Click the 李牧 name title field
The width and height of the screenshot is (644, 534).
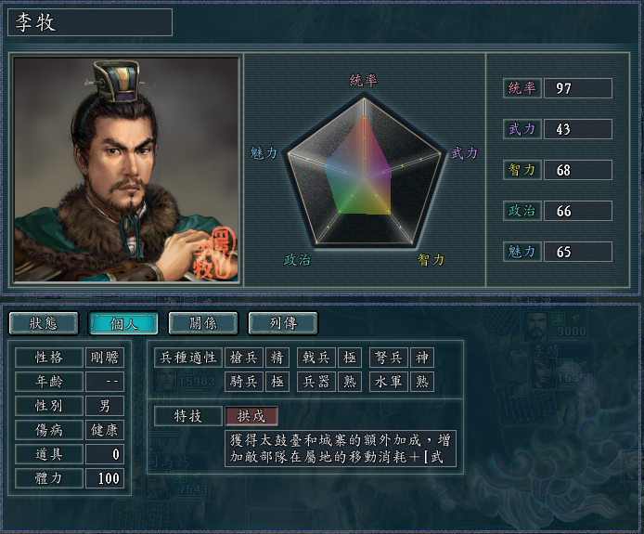coord(90,22)
